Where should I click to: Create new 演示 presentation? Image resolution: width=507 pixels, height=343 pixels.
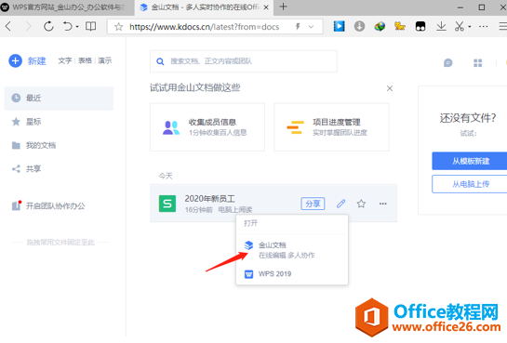click(105, 60)
